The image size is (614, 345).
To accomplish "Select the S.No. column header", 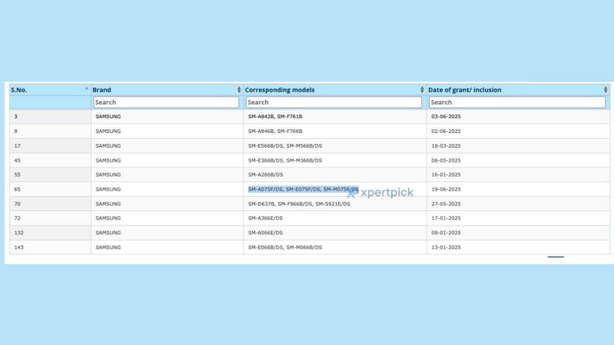I will [x=19, y=90].
